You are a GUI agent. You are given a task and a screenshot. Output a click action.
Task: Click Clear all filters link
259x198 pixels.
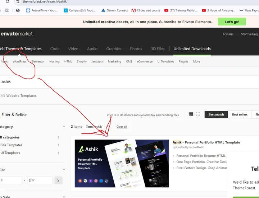tap(122, 127)
